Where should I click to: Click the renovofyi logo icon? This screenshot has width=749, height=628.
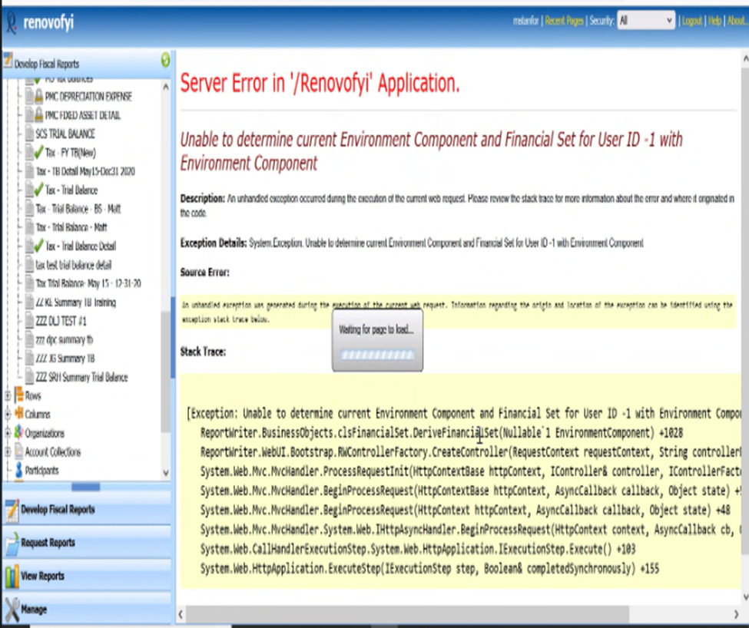click(11, 23)
